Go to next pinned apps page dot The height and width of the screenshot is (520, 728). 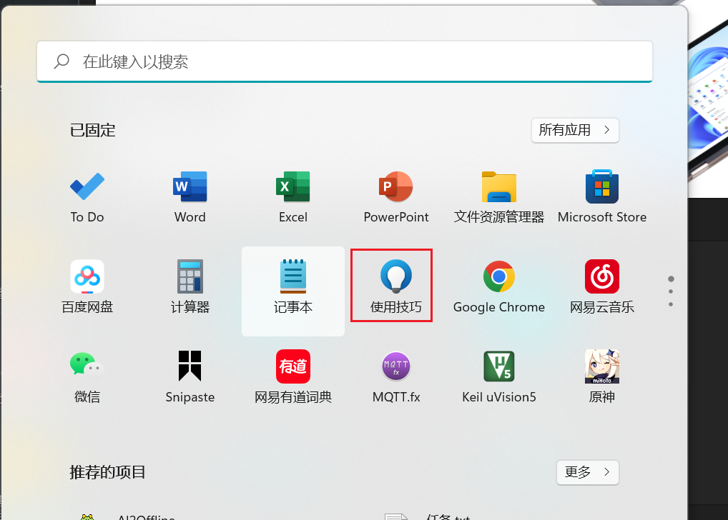671,291
